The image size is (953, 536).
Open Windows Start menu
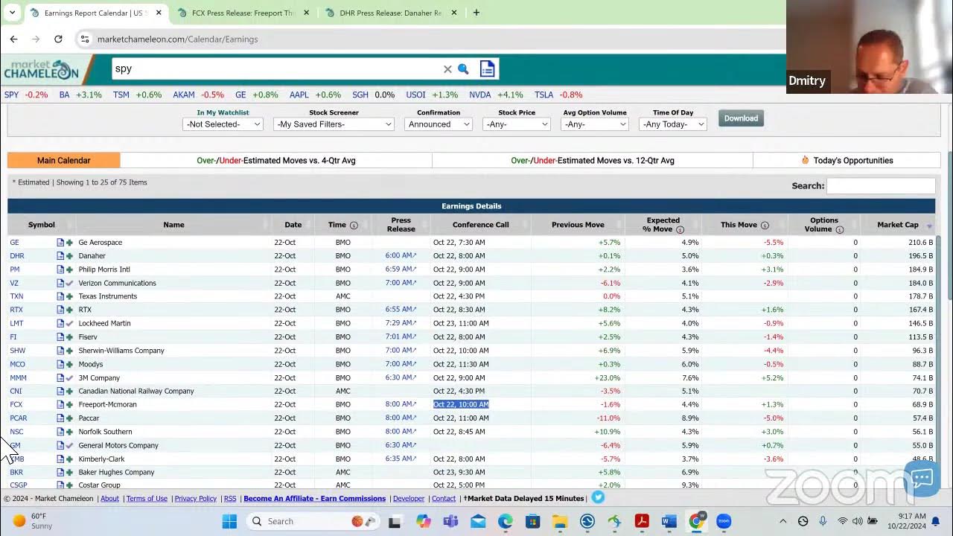tap(229, 521)
